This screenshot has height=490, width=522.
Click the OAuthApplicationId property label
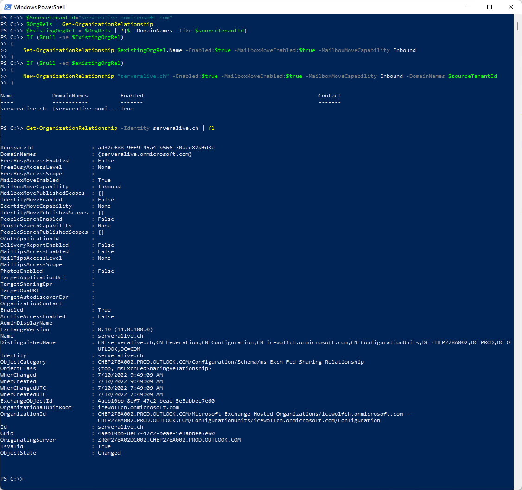[x=30, y=239]
